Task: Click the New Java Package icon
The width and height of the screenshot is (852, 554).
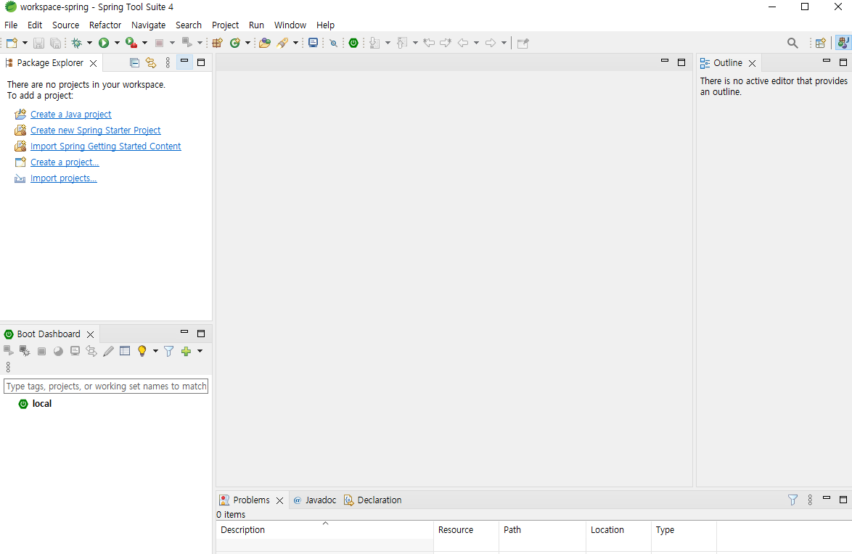Action: [x=217, y=43]
